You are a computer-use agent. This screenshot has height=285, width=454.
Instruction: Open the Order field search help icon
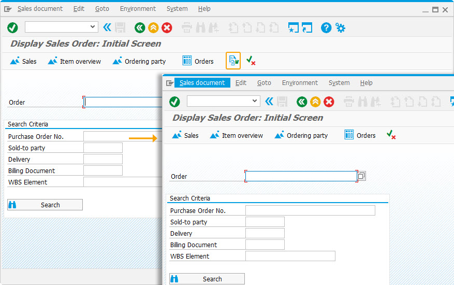(x=362, y=176)
